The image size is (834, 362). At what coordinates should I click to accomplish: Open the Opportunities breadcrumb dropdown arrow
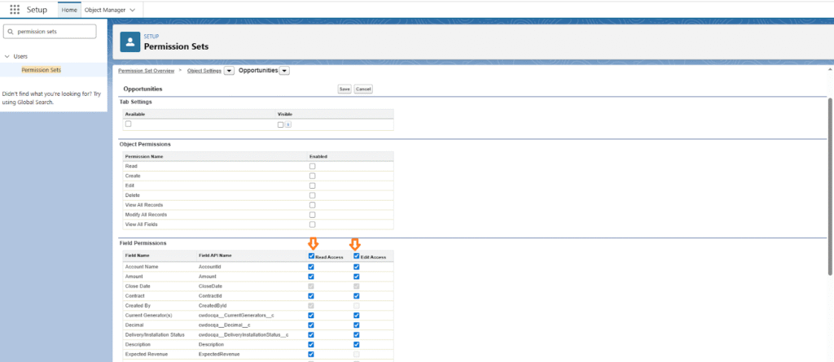[x=283, y=71]
